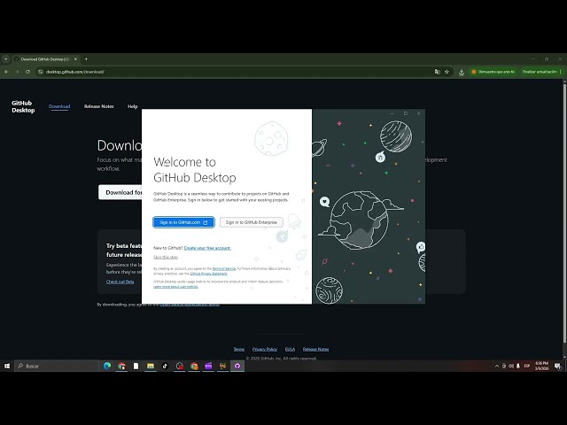The width and height of the screenshot is (567, 425).
Task: Click the microphone icon in the system tray
Action: (x=518, y=366)
